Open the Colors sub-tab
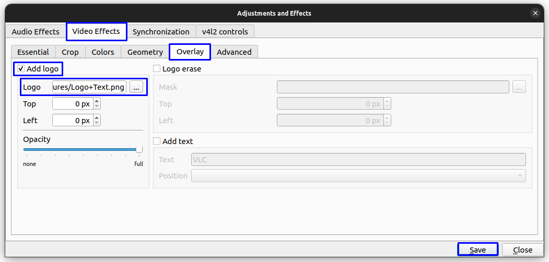Image resolution: width=549 pixels, height=262 pixels. pyautogui.click(x=103, y=52)
